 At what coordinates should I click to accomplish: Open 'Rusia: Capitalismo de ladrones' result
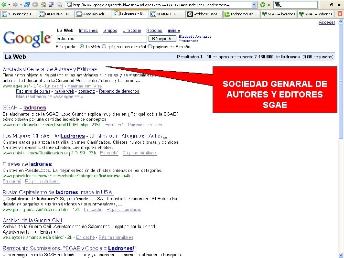(x=58, y=193)
